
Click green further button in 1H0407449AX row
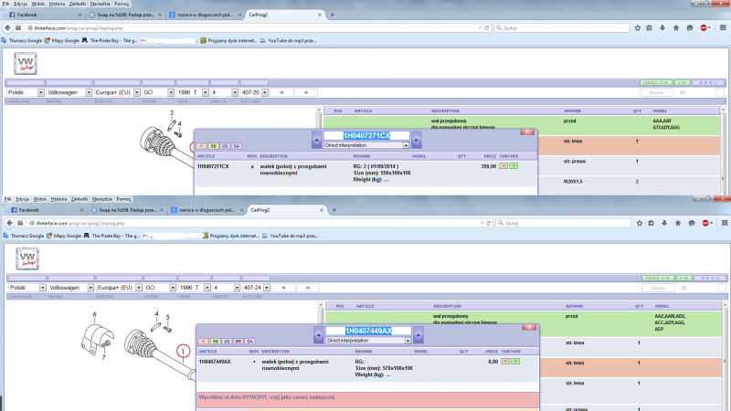[x=515, y=361]
